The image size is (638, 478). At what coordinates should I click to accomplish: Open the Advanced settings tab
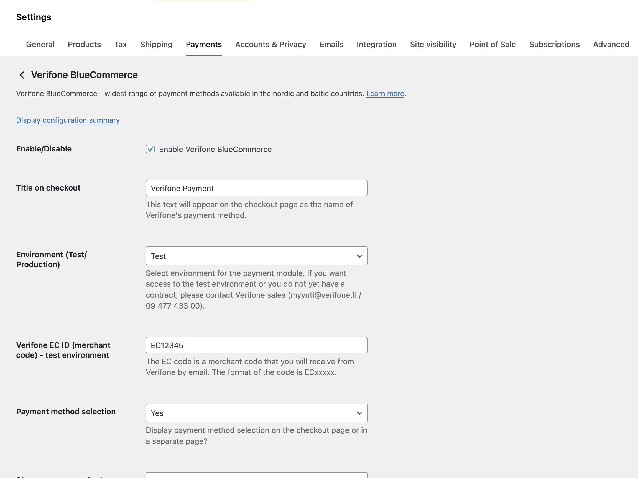pyautogui.click(x=611, y=44)
